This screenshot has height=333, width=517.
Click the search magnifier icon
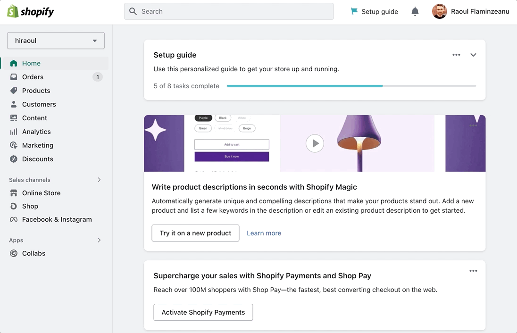[x=133, y=11]
